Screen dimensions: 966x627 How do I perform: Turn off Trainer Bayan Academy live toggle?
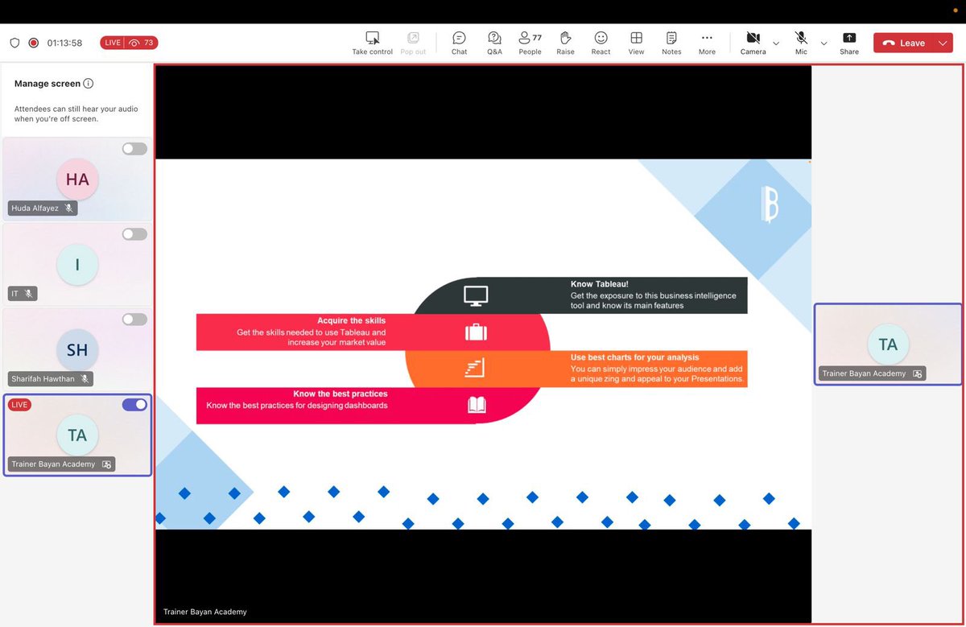[134, 405]
